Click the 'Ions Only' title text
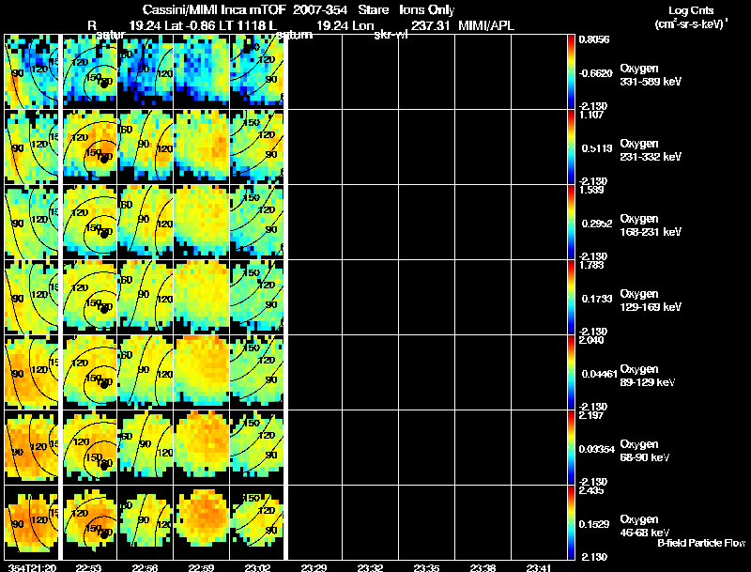The height and width of the screenshot is (572, 751). coord(426,10)
